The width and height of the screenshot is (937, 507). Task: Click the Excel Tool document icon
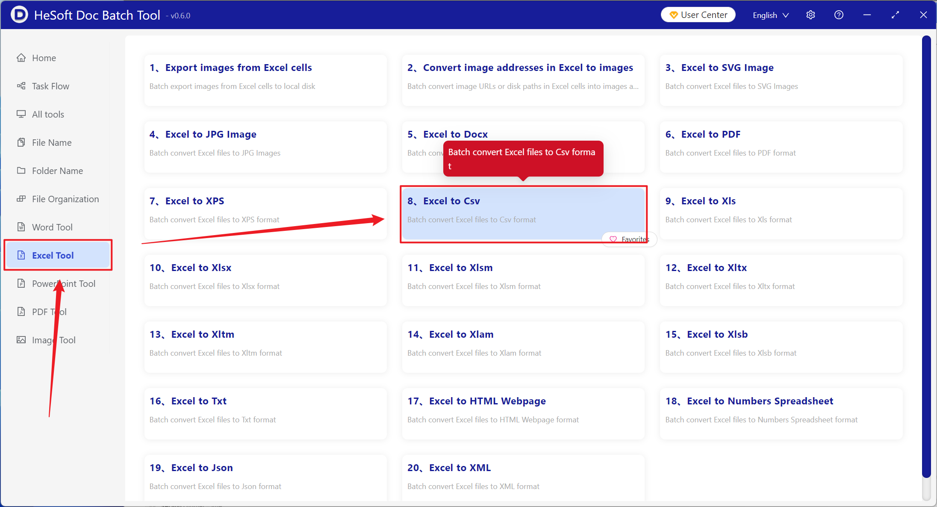coord(21,255)
